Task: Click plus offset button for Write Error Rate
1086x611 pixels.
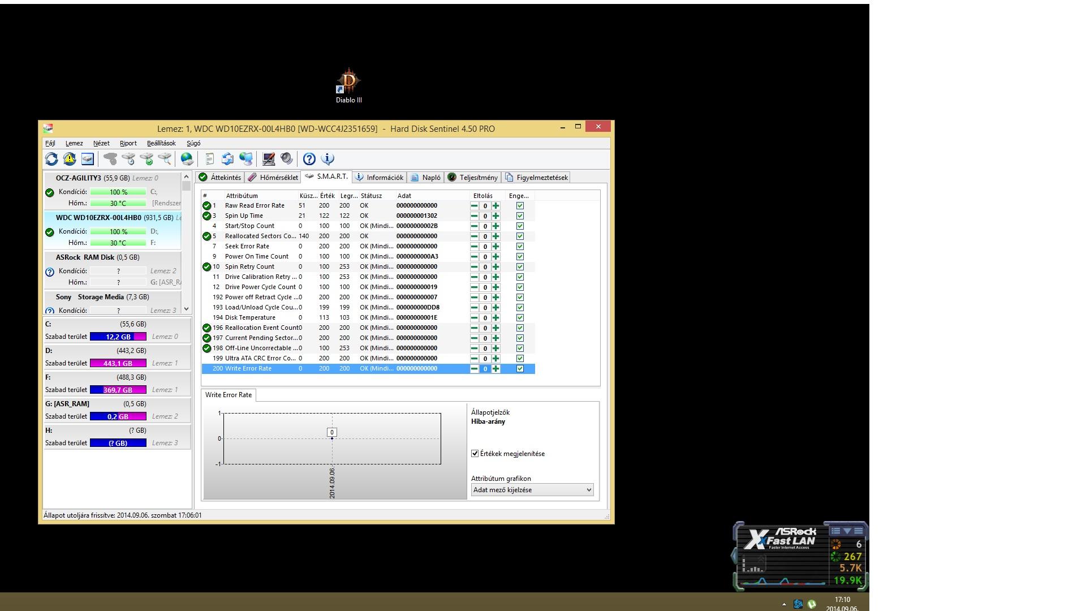Action: pos(496,369)
